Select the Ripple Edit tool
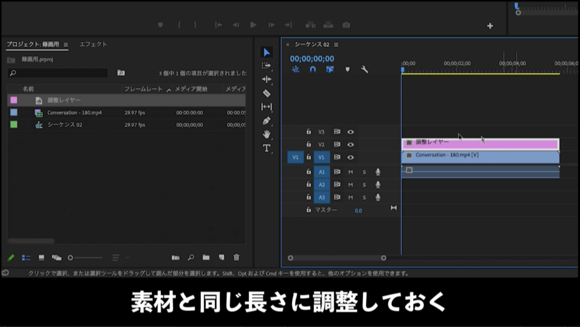The width and height of the screenshot is (580, 327). [266, 79]
